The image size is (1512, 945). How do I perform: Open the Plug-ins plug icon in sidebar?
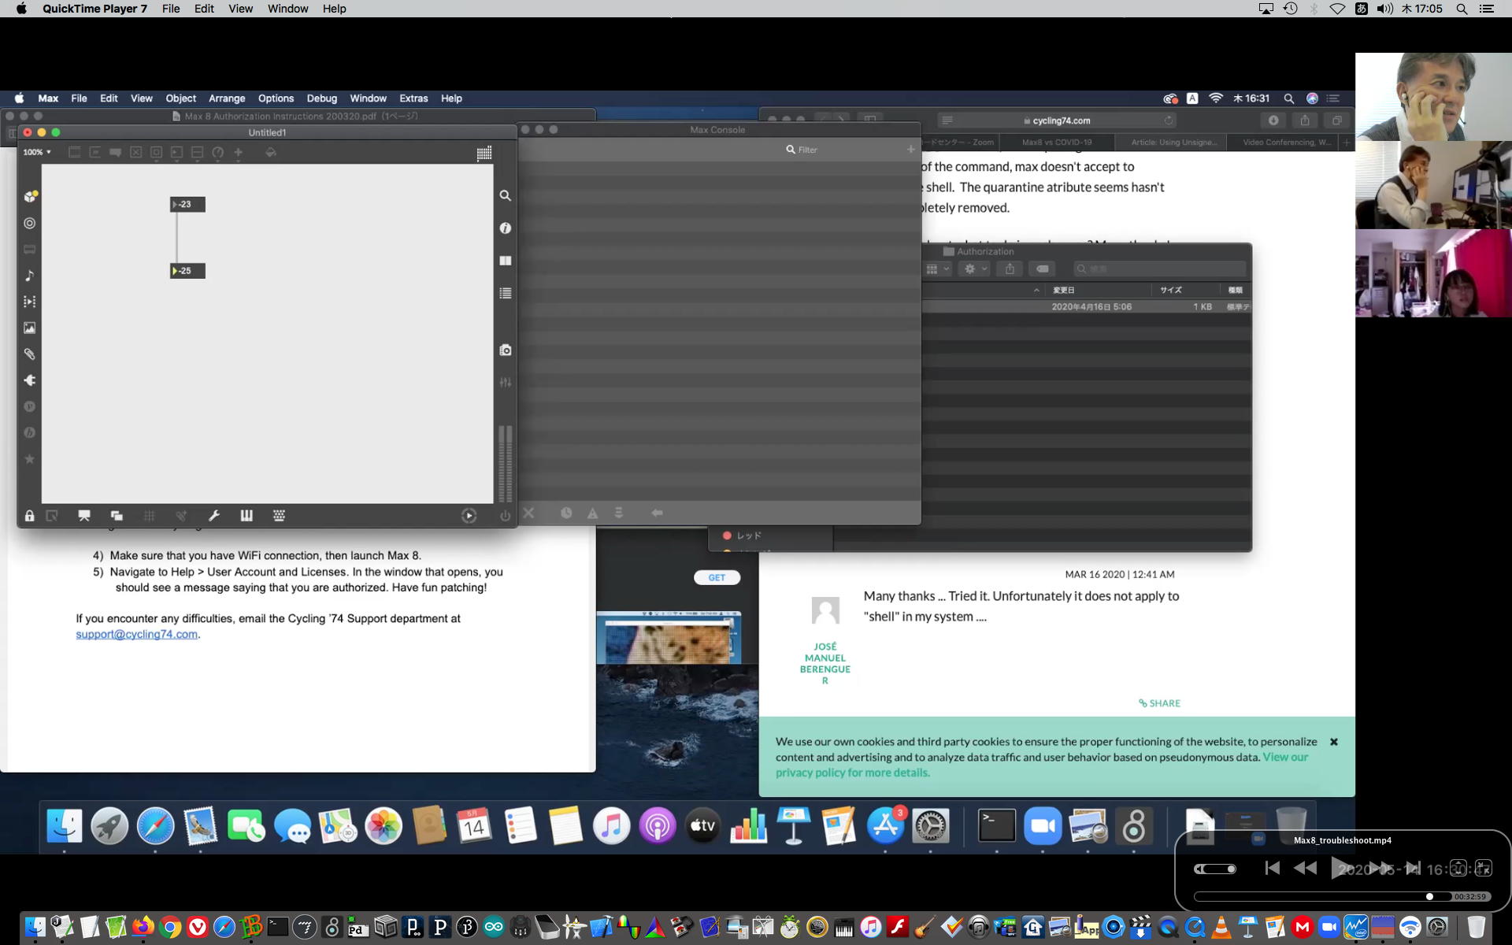click(30, 380)
